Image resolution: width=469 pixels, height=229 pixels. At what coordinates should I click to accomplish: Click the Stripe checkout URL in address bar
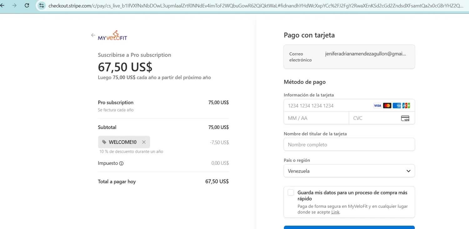(256, 6)
